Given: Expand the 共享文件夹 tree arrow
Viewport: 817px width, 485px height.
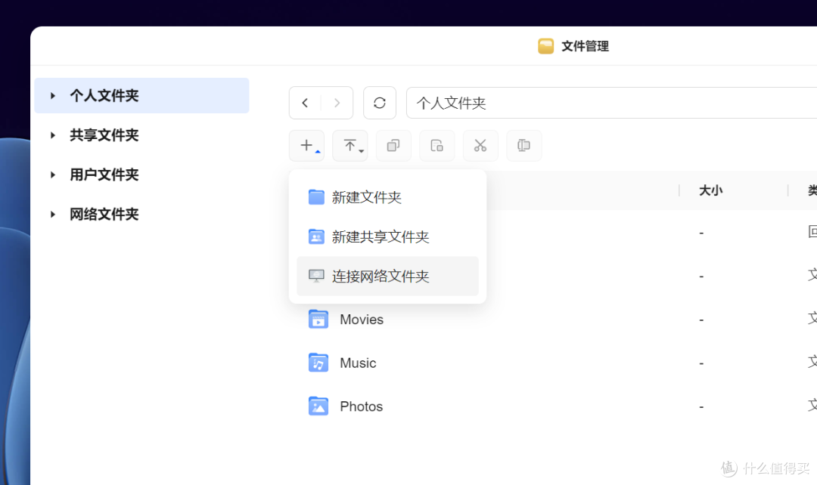Looking at the screenshot, I should click(x=53, y=135).
